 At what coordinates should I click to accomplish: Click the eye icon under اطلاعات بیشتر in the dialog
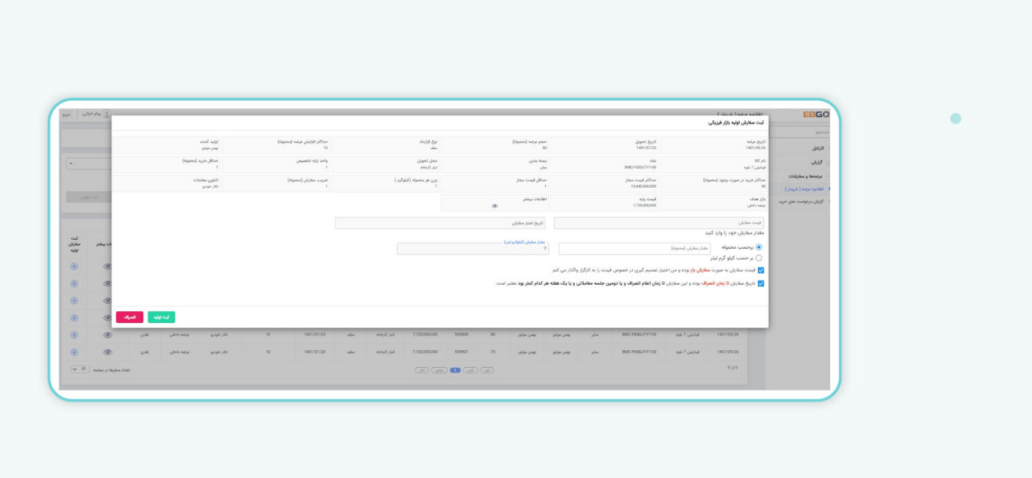pos(494,205)
